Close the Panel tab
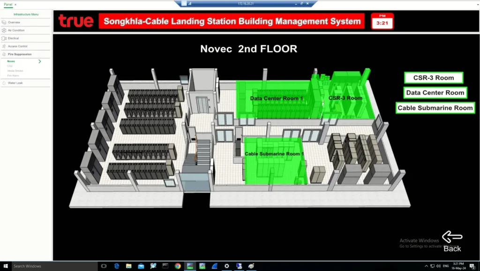 click(15, 5)
